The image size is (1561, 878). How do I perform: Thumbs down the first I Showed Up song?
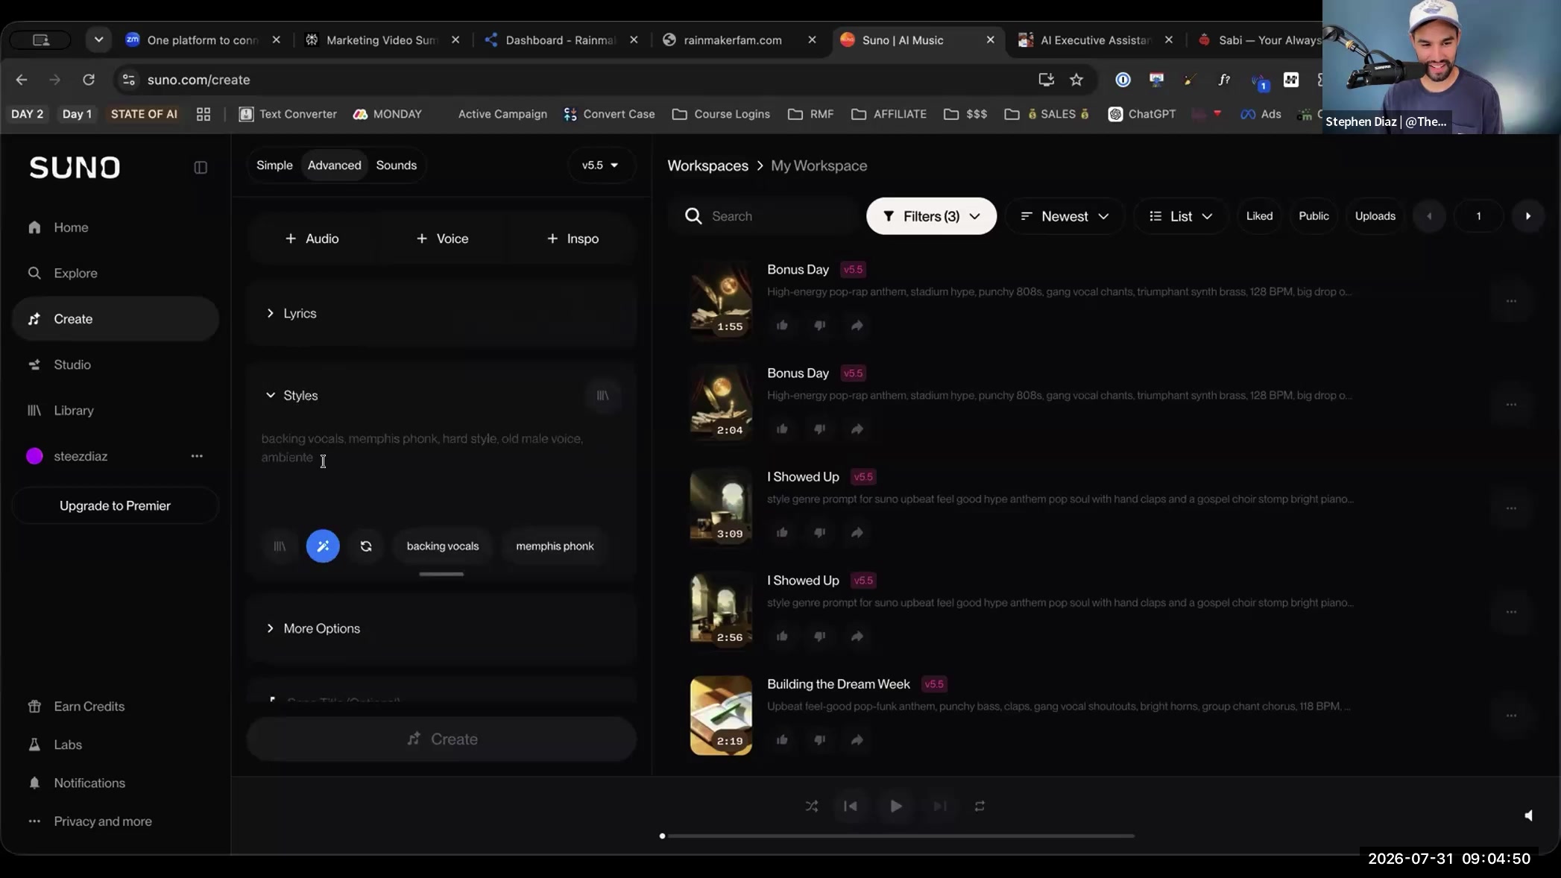tap(819, 532)
